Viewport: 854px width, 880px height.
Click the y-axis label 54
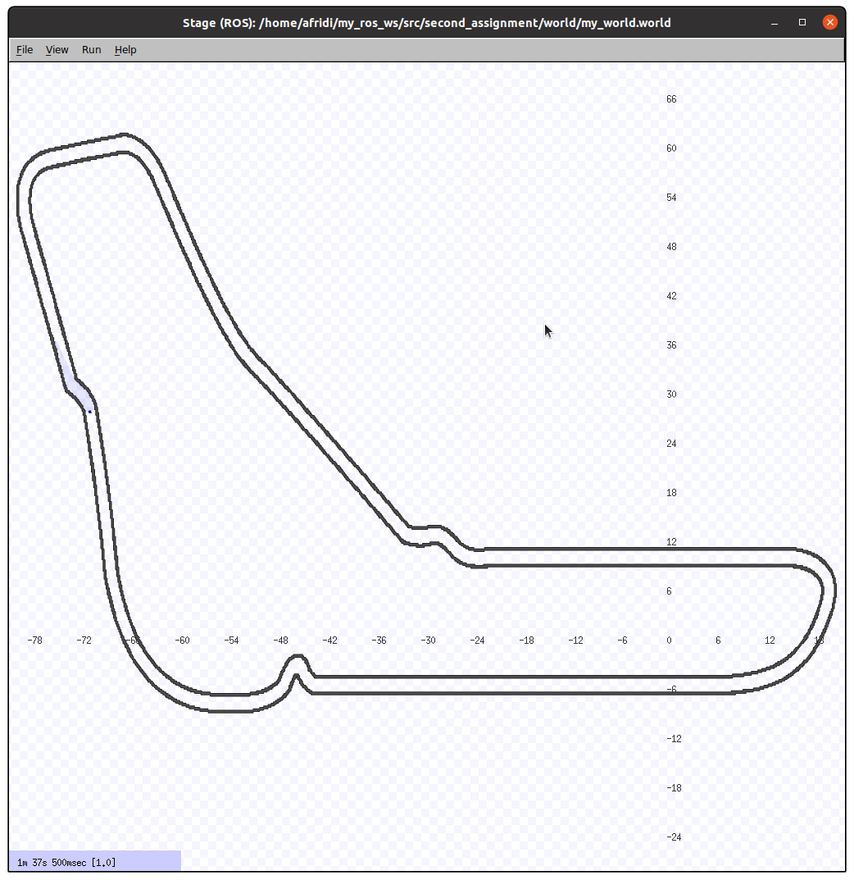coord(671,198)
